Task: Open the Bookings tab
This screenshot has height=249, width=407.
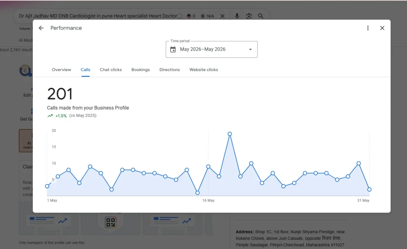Action: coord(141,70)
